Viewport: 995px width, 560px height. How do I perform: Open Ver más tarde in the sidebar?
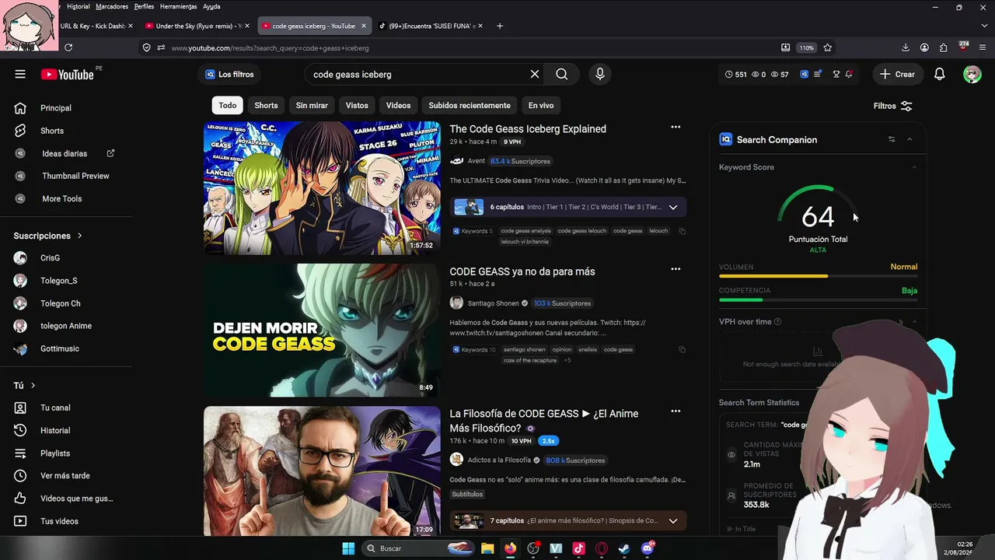tap(64, 476)
